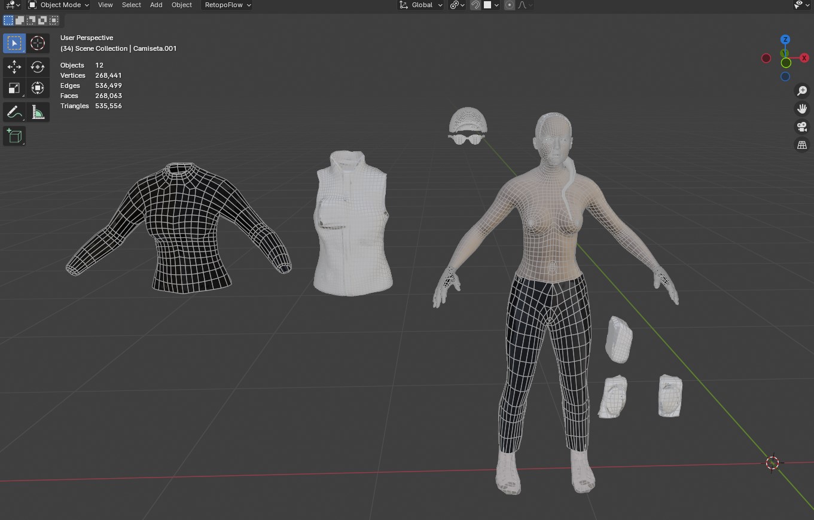Image resolution: width=814 pixels, height=520 pixels.
Task: Activate the 3D Cursor tool
Action: point(37,43)
